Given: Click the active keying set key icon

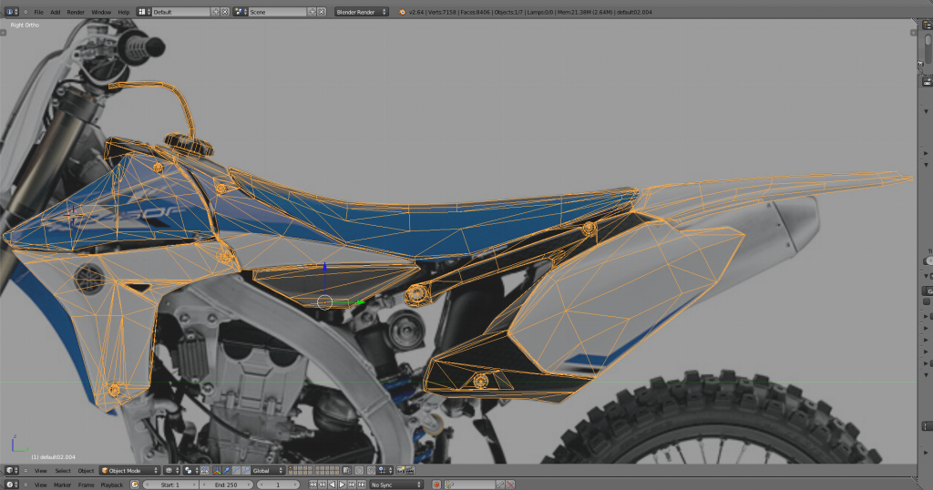Looking at the screenshot, I should [449, 485].
